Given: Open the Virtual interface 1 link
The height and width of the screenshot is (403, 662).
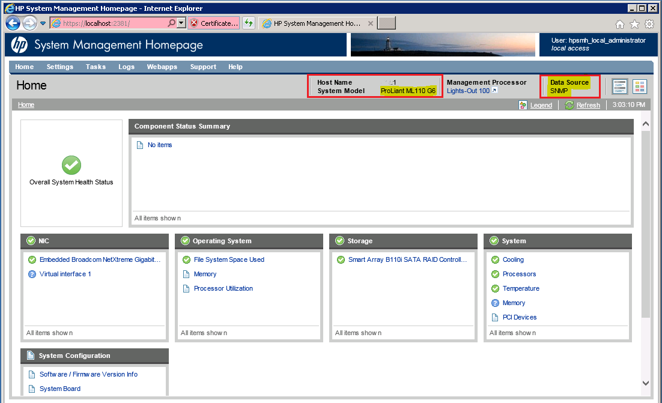Looking at the screenshot, I should (x=65, y=274).
